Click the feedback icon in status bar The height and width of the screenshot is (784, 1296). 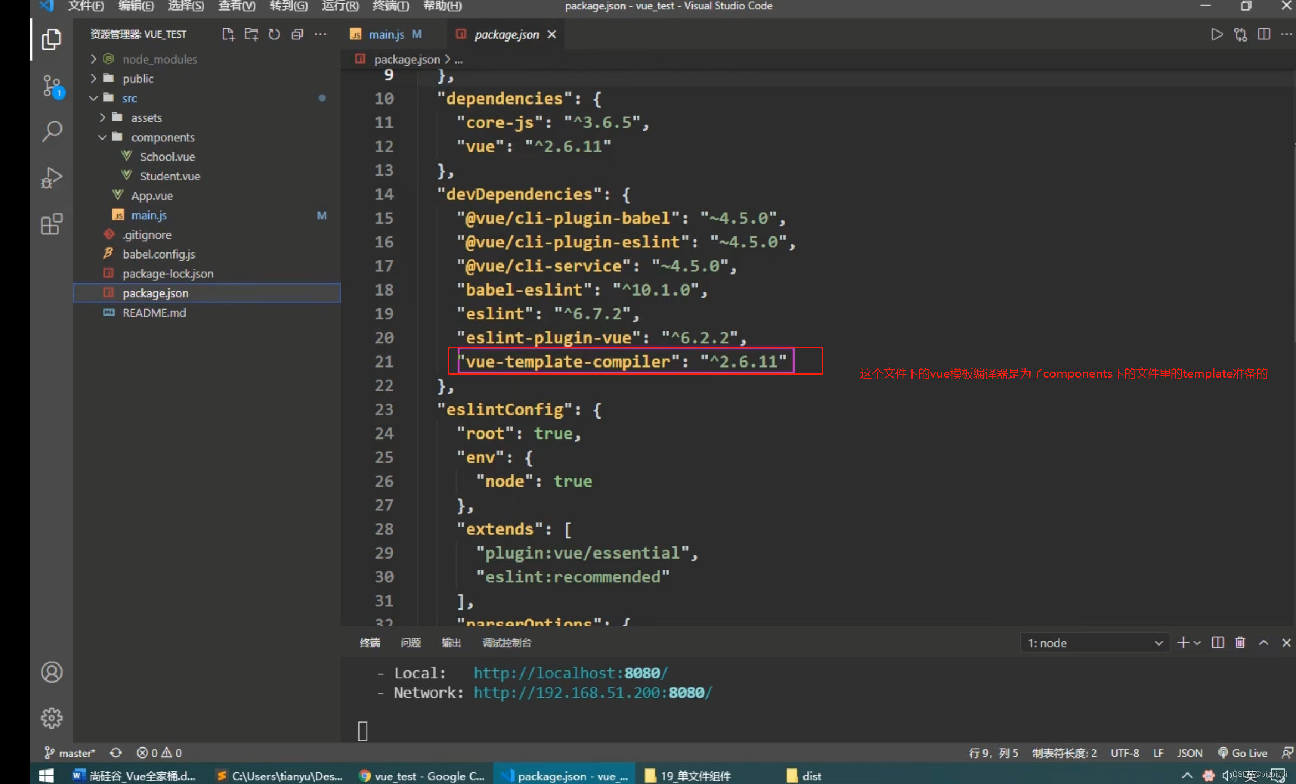(x=1287, y=752)
